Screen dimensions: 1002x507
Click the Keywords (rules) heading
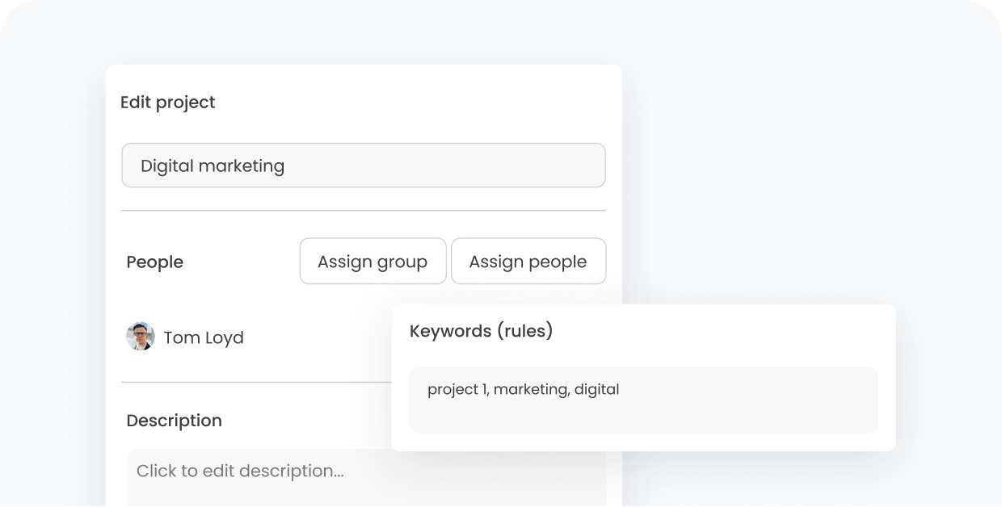[481, 331]
